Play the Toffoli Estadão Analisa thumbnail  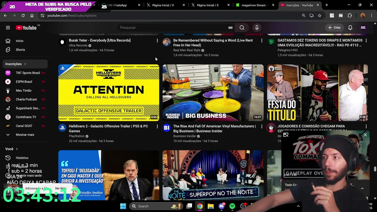tap(109, 175)
